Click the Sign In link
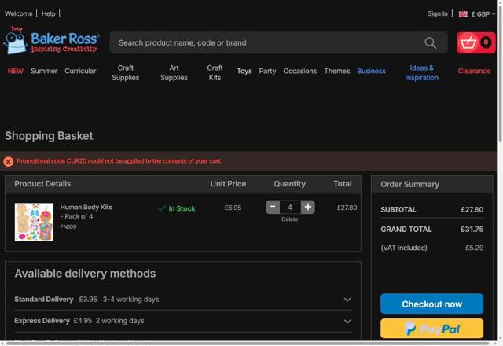 [x=437, y=13]
